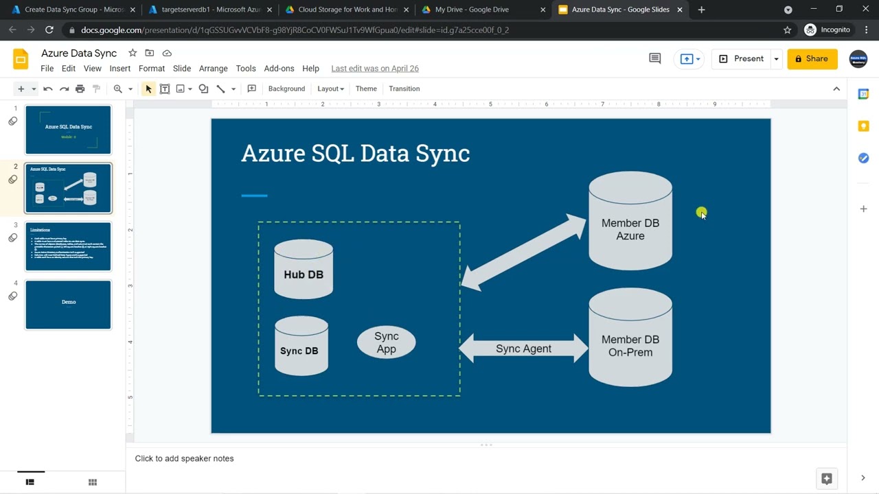
Task: Open the View menu
Action: pos(93,69)
